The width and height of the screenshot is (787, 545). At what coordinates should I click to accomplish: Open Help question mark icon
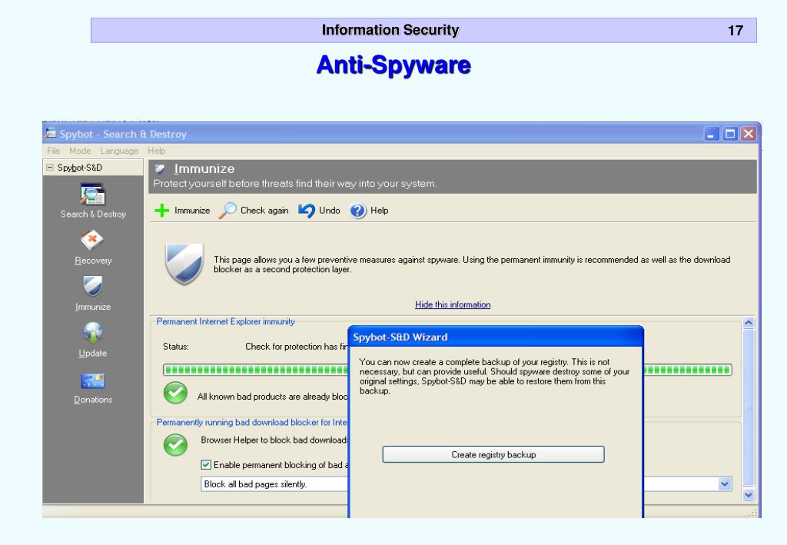tap(358, 211)
